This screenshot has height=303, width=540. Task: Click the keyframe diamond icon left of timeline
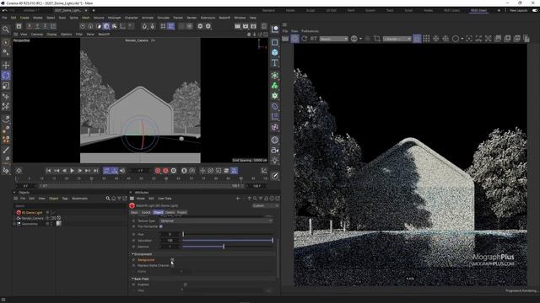tap(19, 171)
